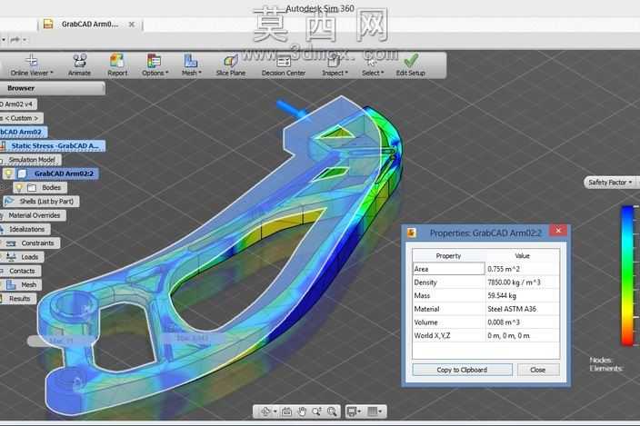
Task: Open the Orbit tool dropdown arrow
Action: [275, 411]
